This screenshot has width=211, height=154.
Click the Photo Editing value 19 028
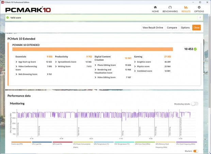coord(128,65)
